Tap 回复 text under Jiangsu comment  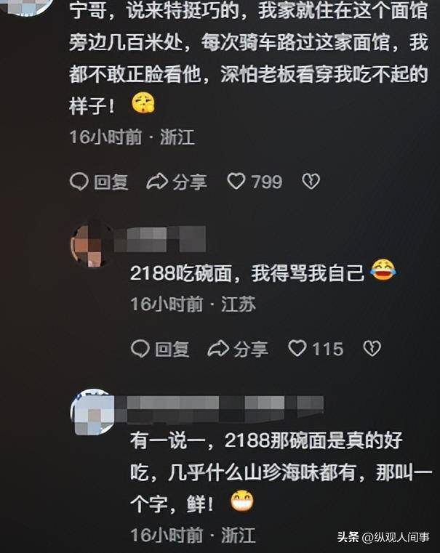click(172, 349)
